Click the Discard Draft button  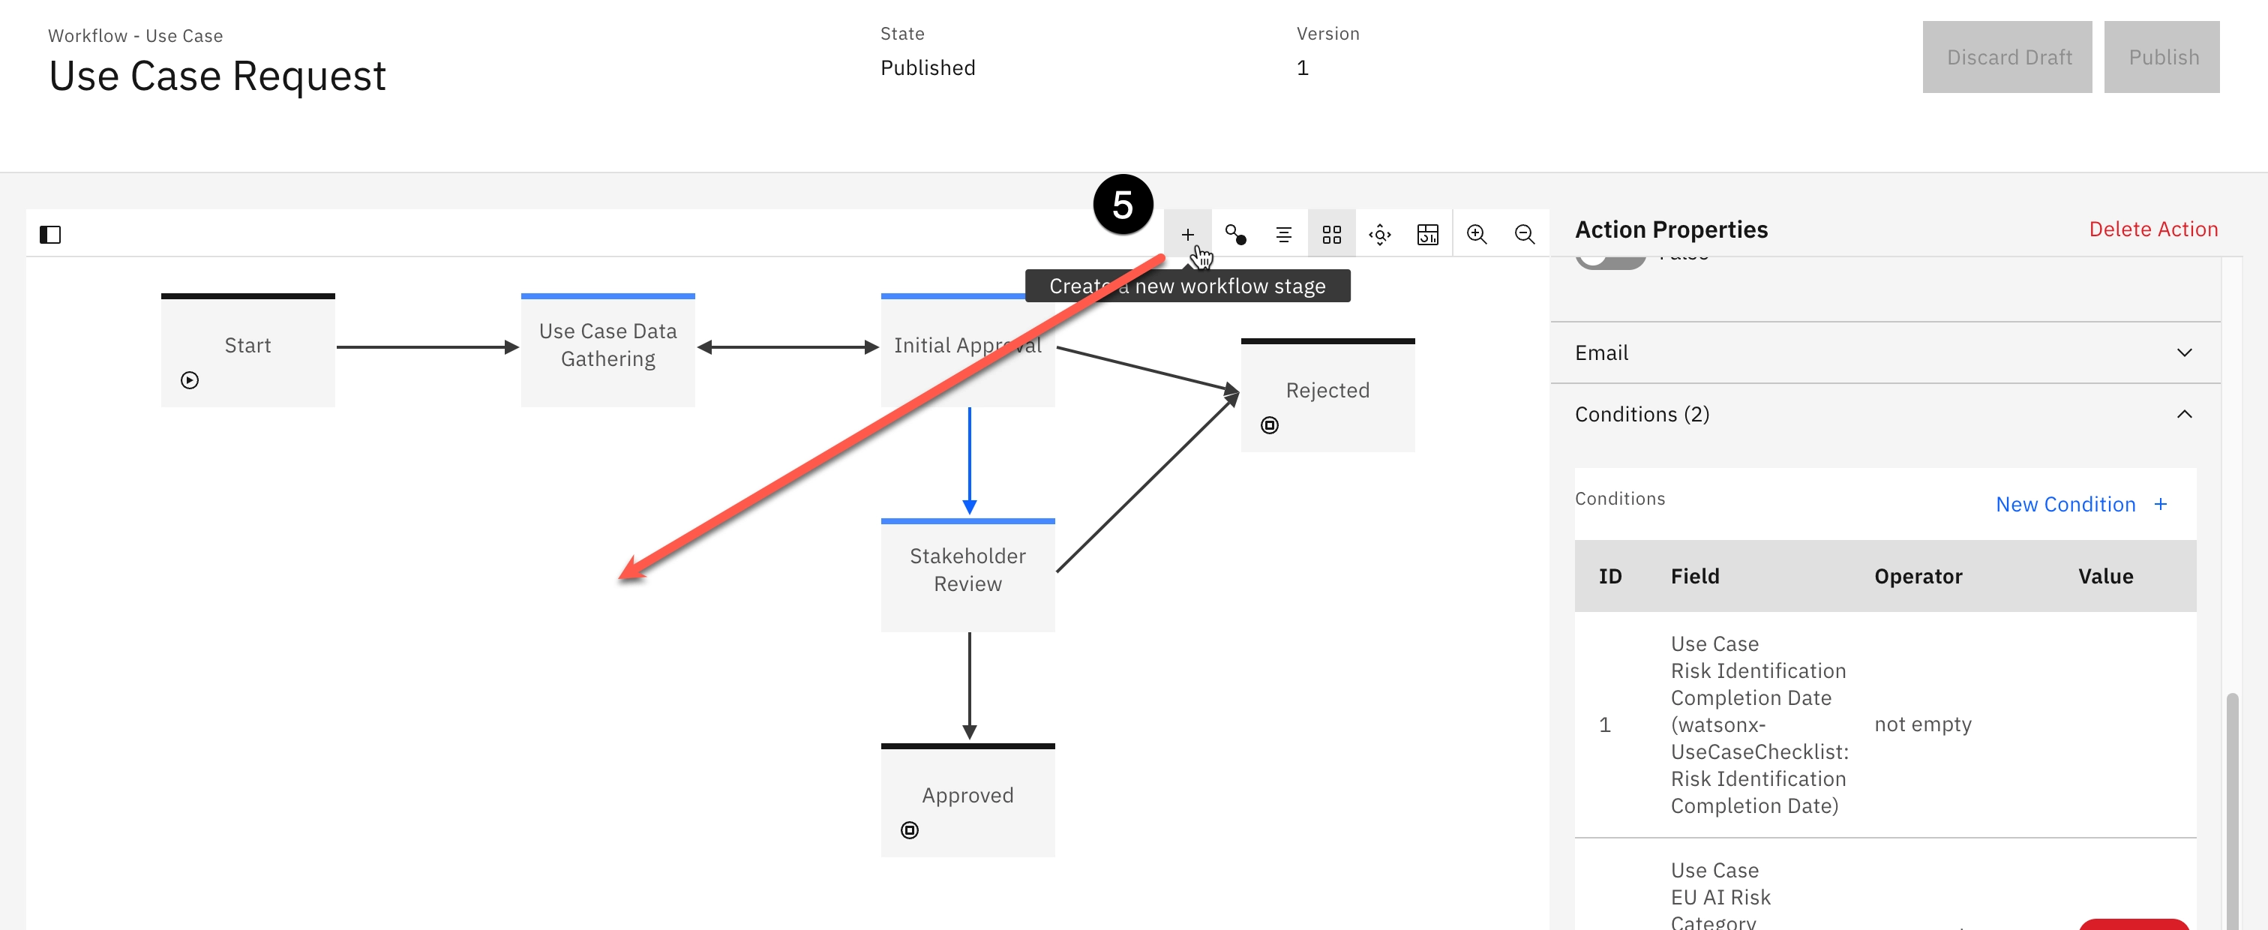[x=2006, y=57]
